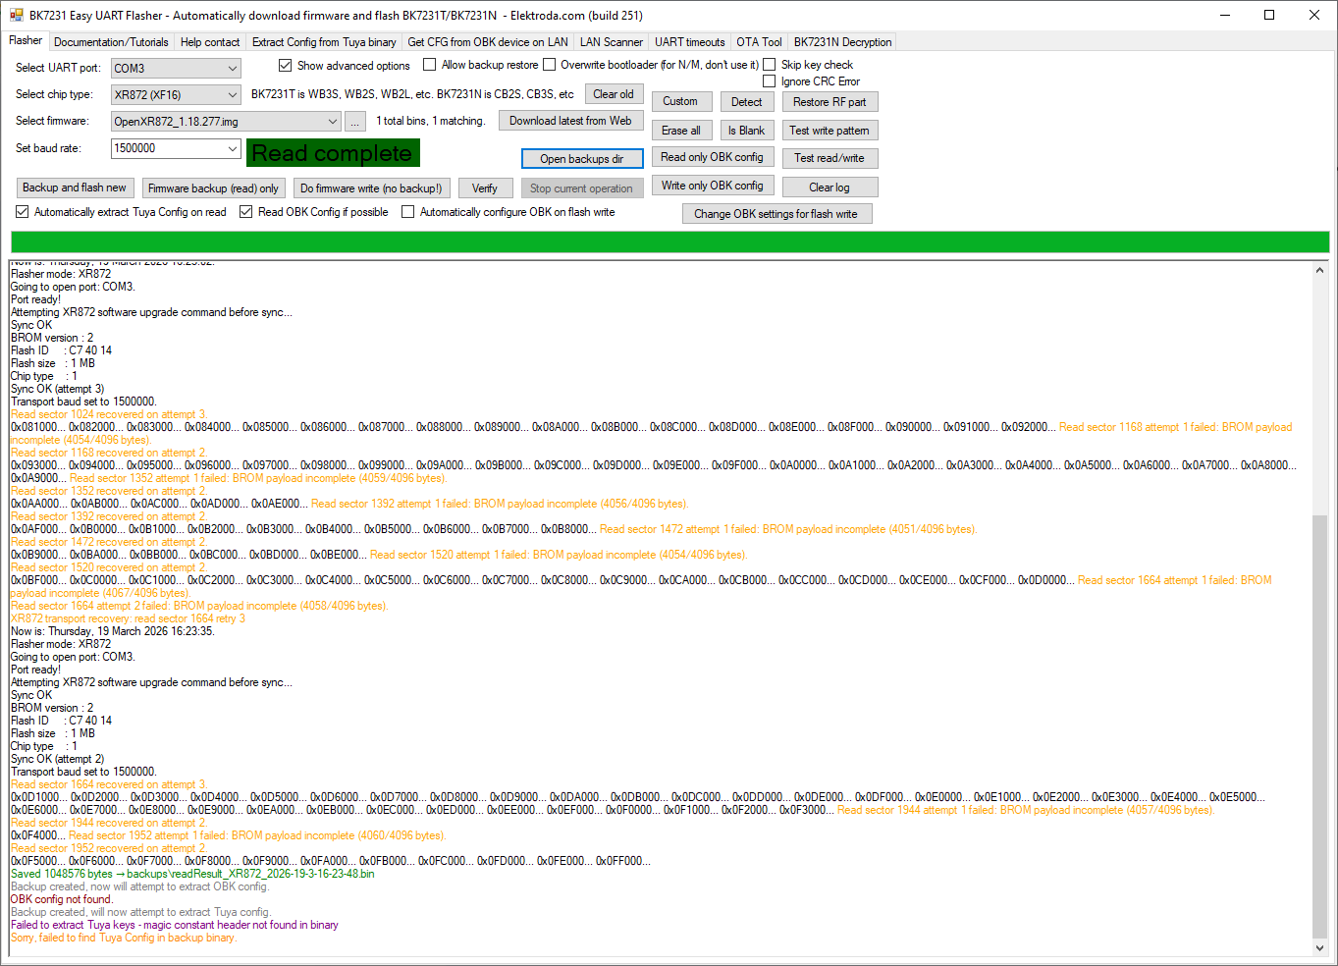This screenshot has width=1338, height=966.
Task: Click the BK7231 app icon in title bar
Action: (x=16, y=15)
